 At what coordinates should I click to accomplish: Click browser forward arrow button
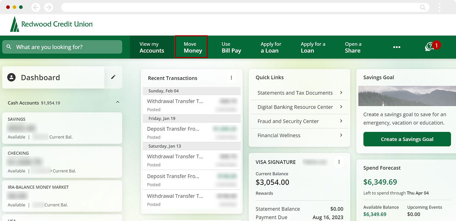click(48, 7)
